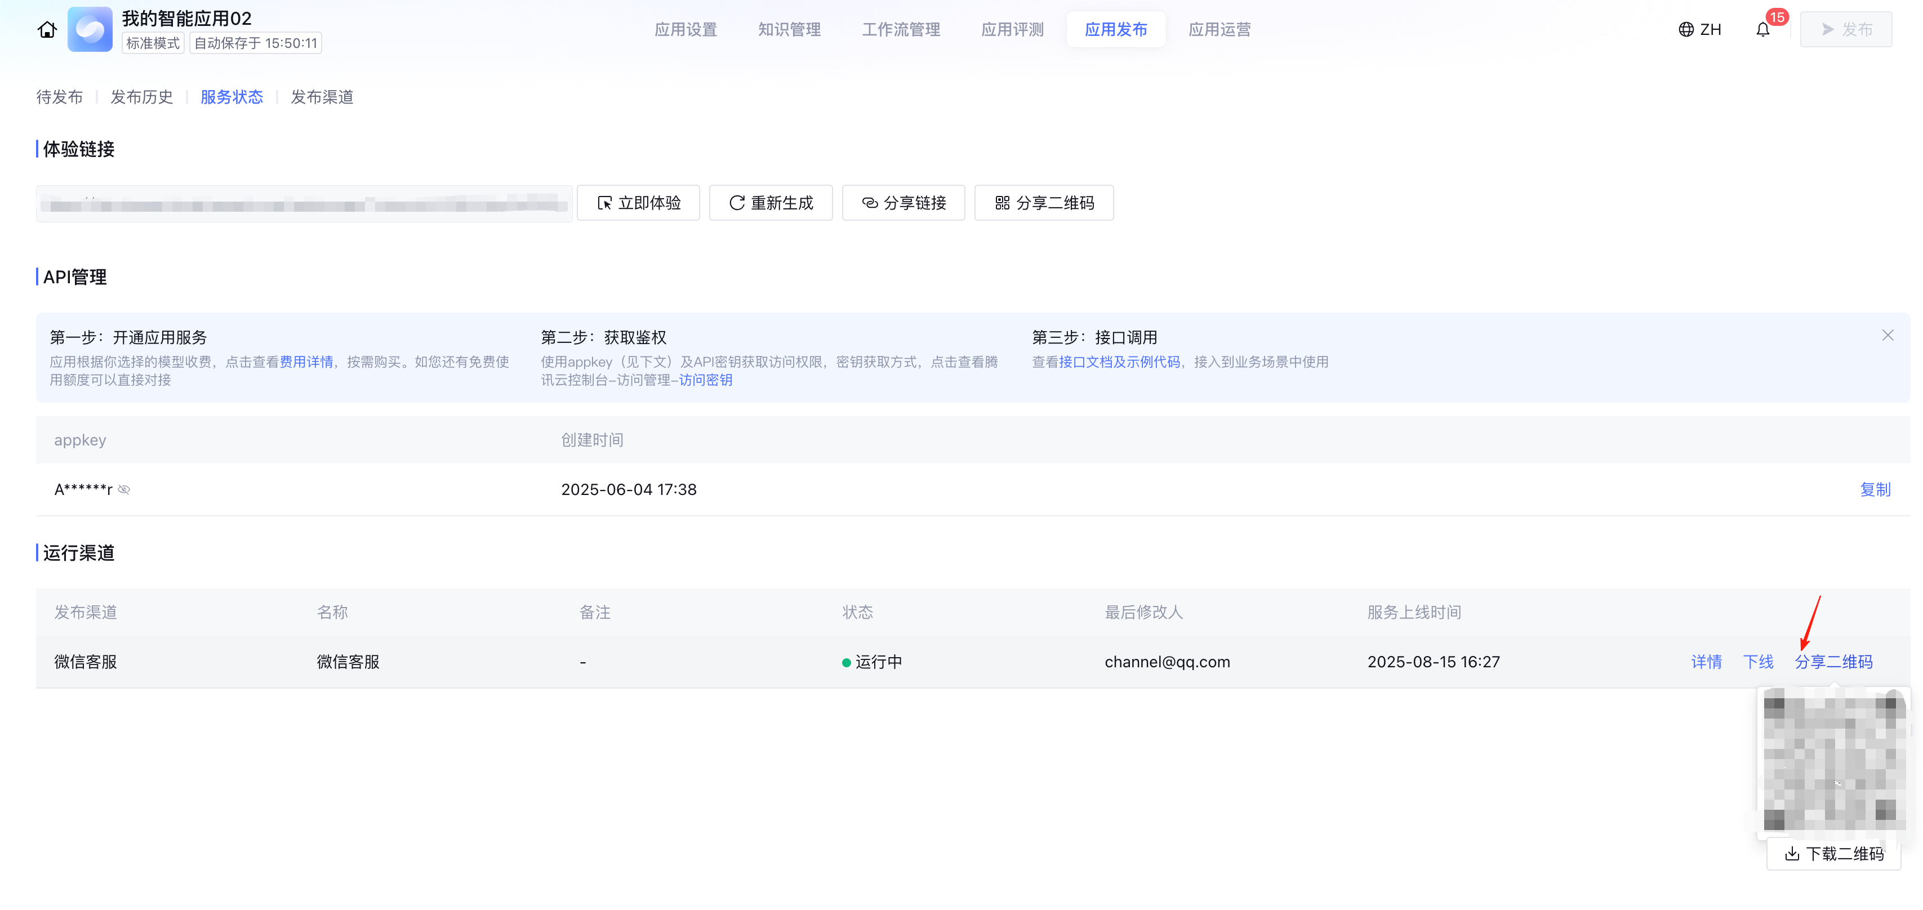1923x910 pixels.
Task: Click 立即体验 button
Action: click(638, 203)
